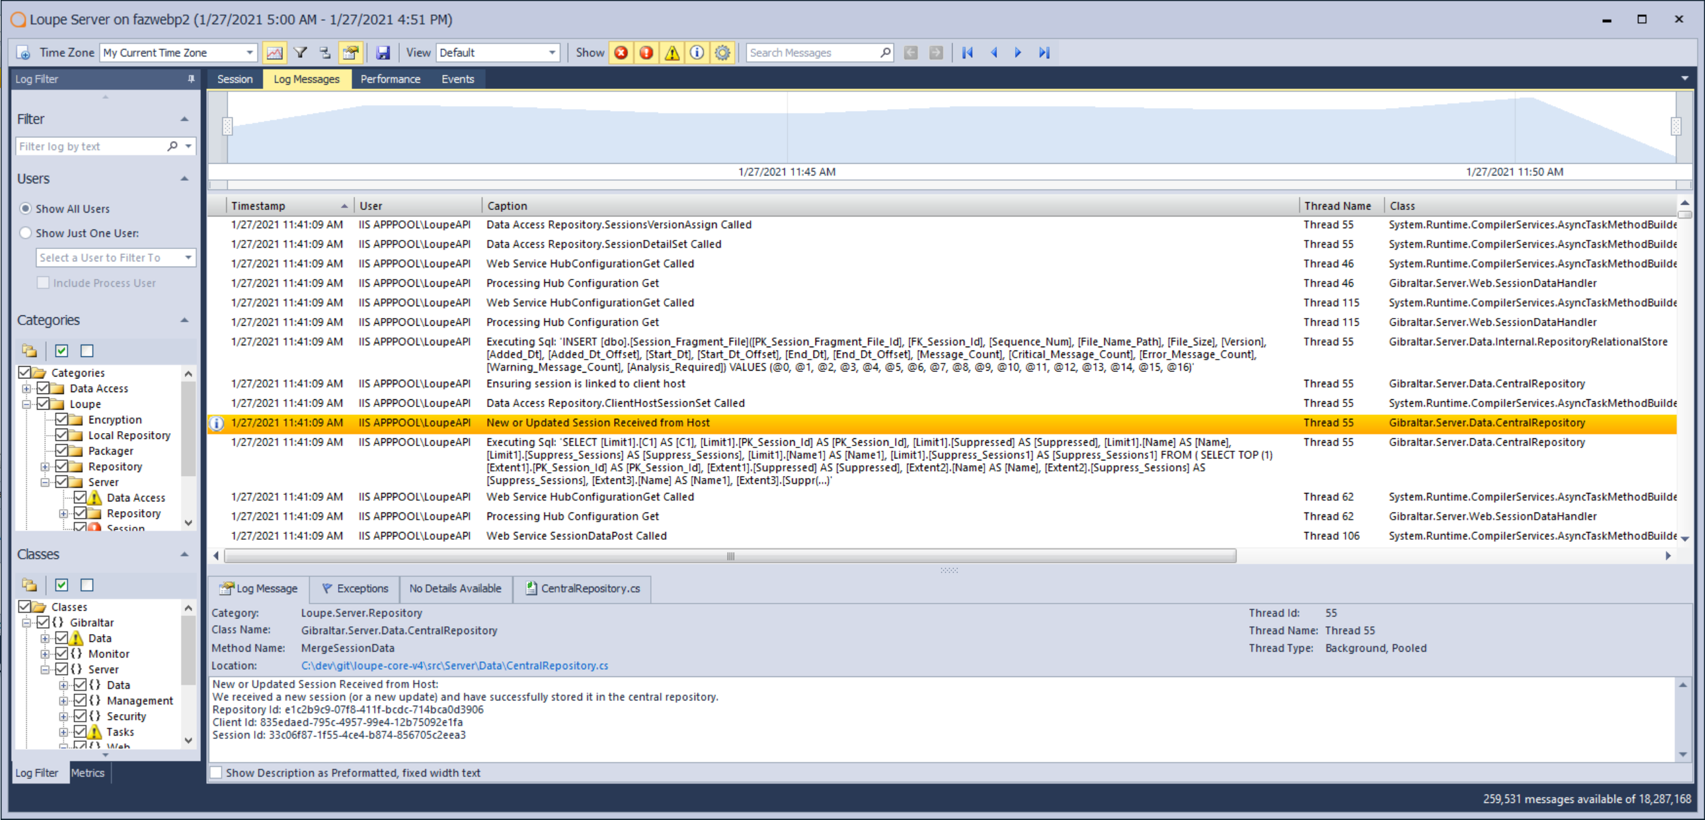Toggle the message details pane icon
The height and width of the screenshot is (820, 1705).
(350, 53)
